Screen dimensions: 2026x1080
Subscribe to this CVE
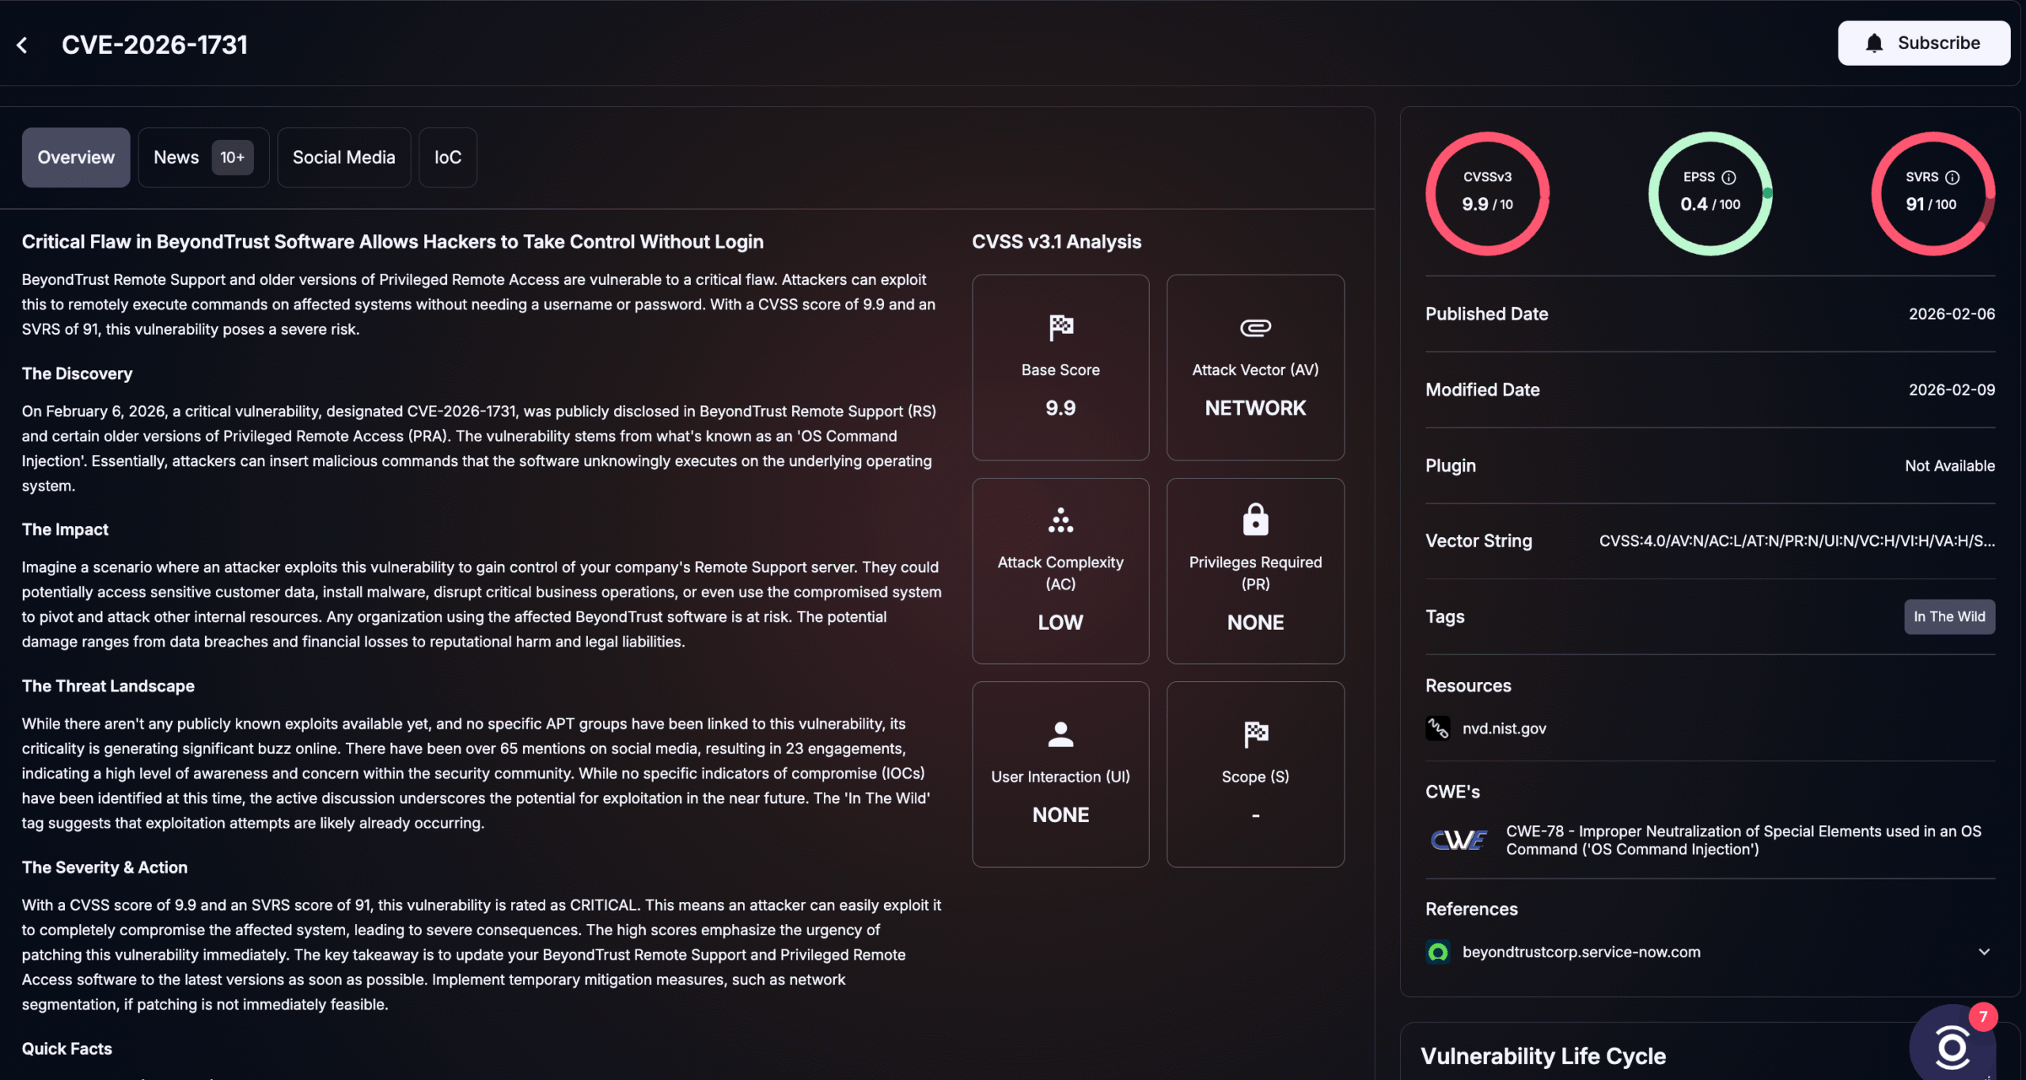click(x=1924, y=44)
